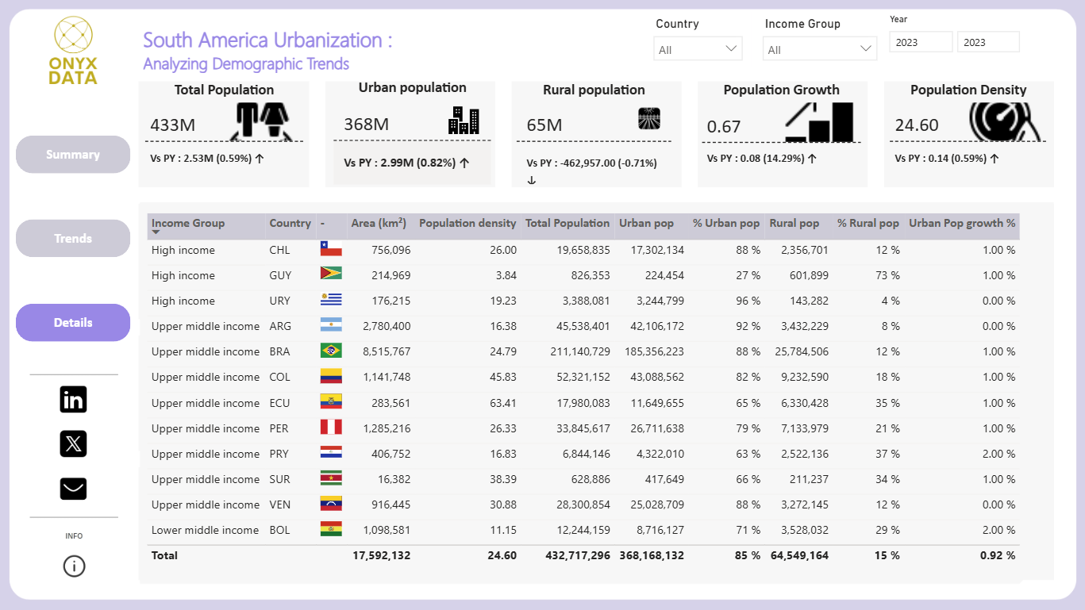Click the Year end value field
Image resolution: width=1085 pixels, height=610 pixels.
click(x=988, y=43)
